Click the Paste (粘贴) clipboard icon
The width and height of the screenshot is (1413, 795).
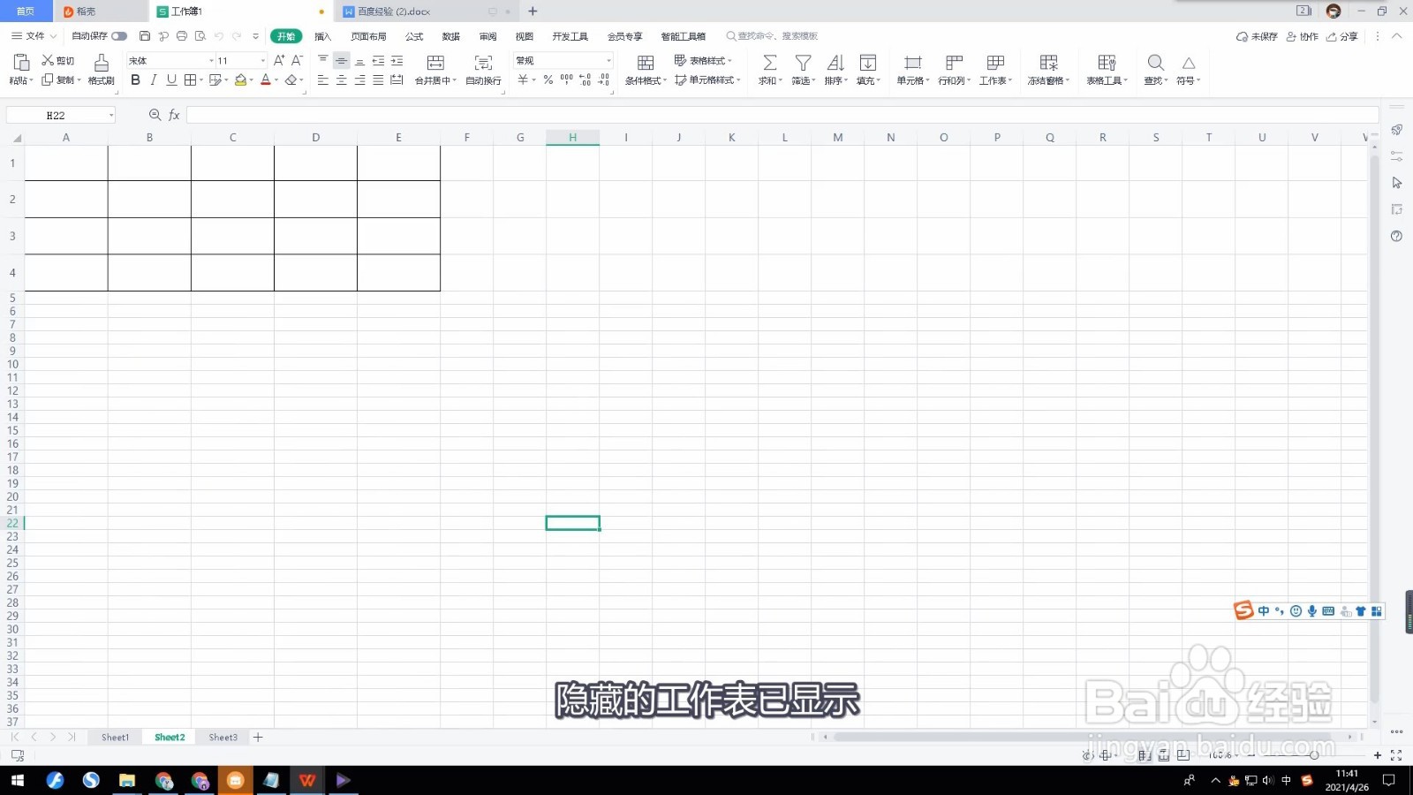tap(21, 62)
